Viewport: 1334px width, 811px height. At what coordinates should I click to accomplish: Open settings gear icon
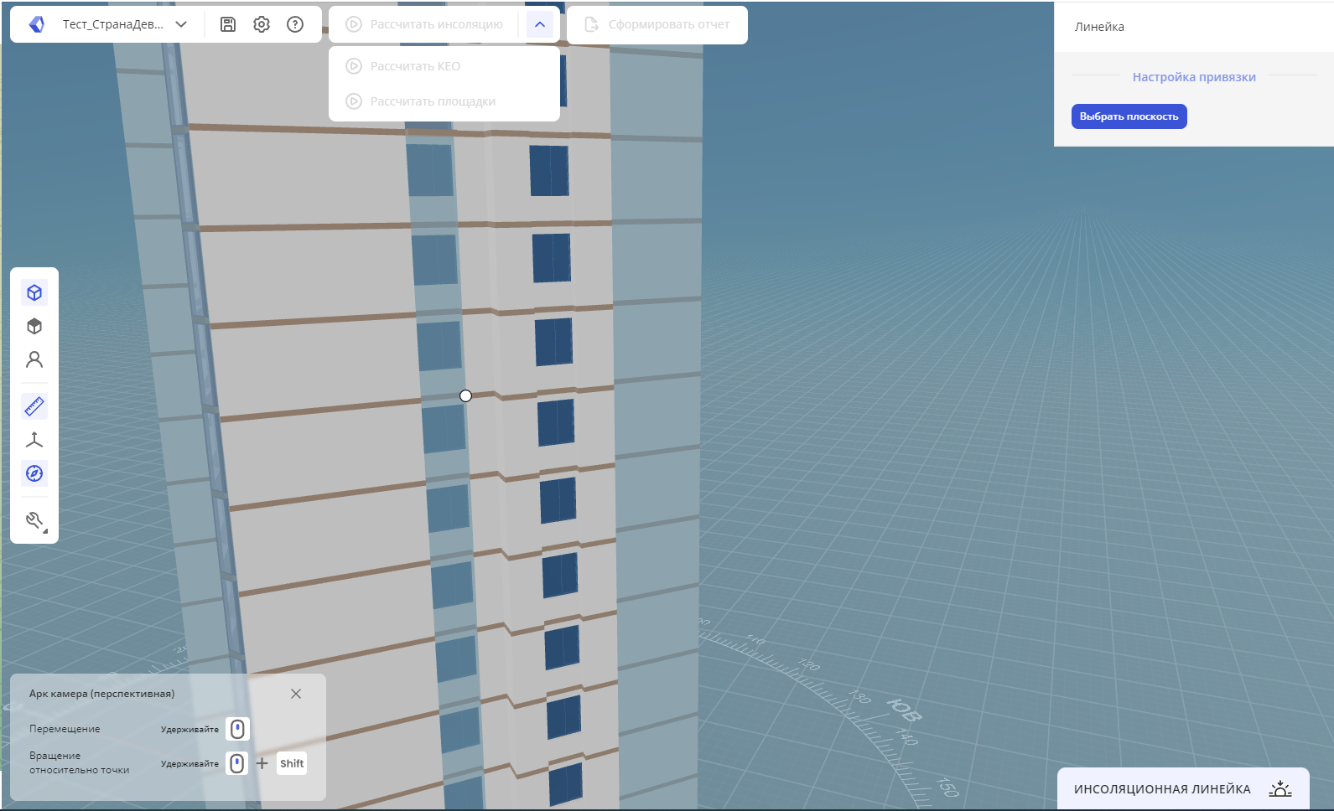(262, 24)
